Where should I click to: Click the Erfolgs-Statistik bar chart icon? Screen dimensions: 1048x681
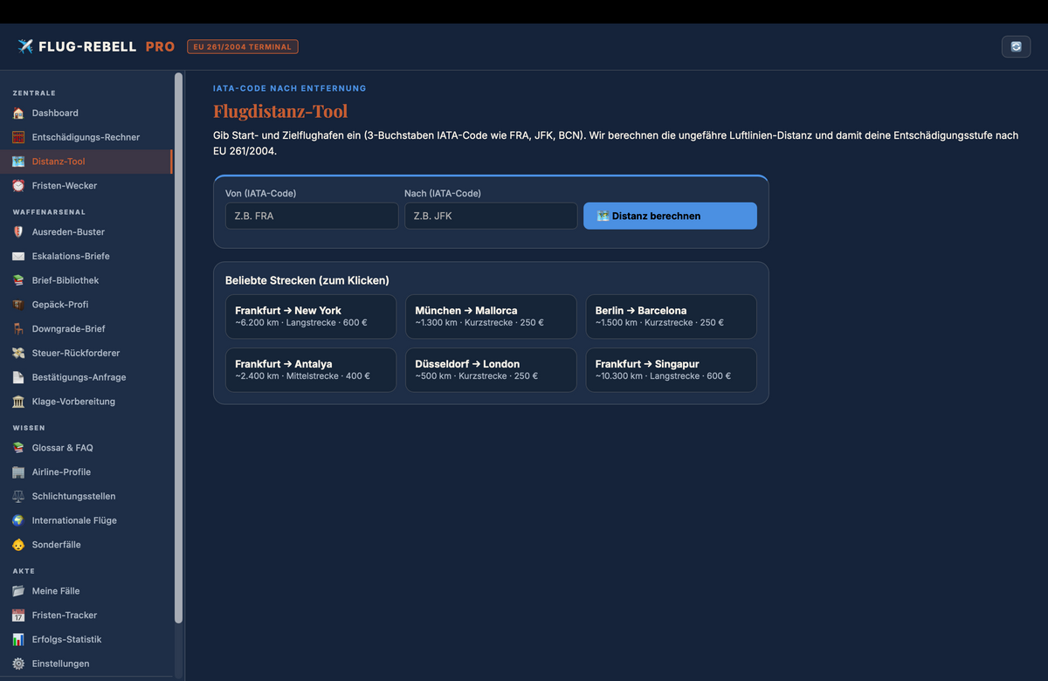tap(18, 639)
